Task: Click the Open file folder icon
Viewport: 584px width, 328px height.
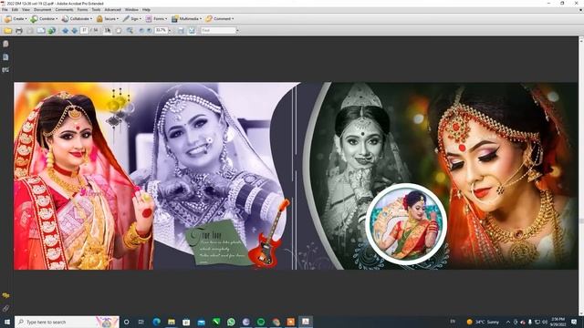Action: 8,30
